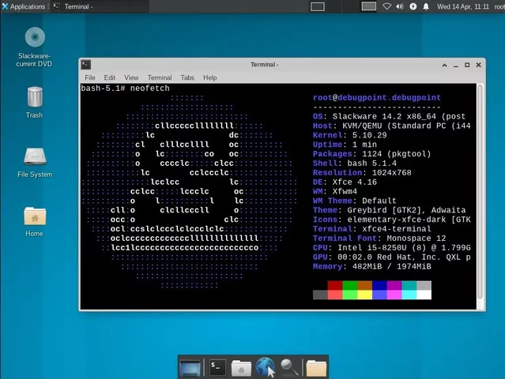Image resolution: width=505 pixels, height=379 pixels.
Task: Click the WM: Xfwm4 line
Action: coord(335,191)
